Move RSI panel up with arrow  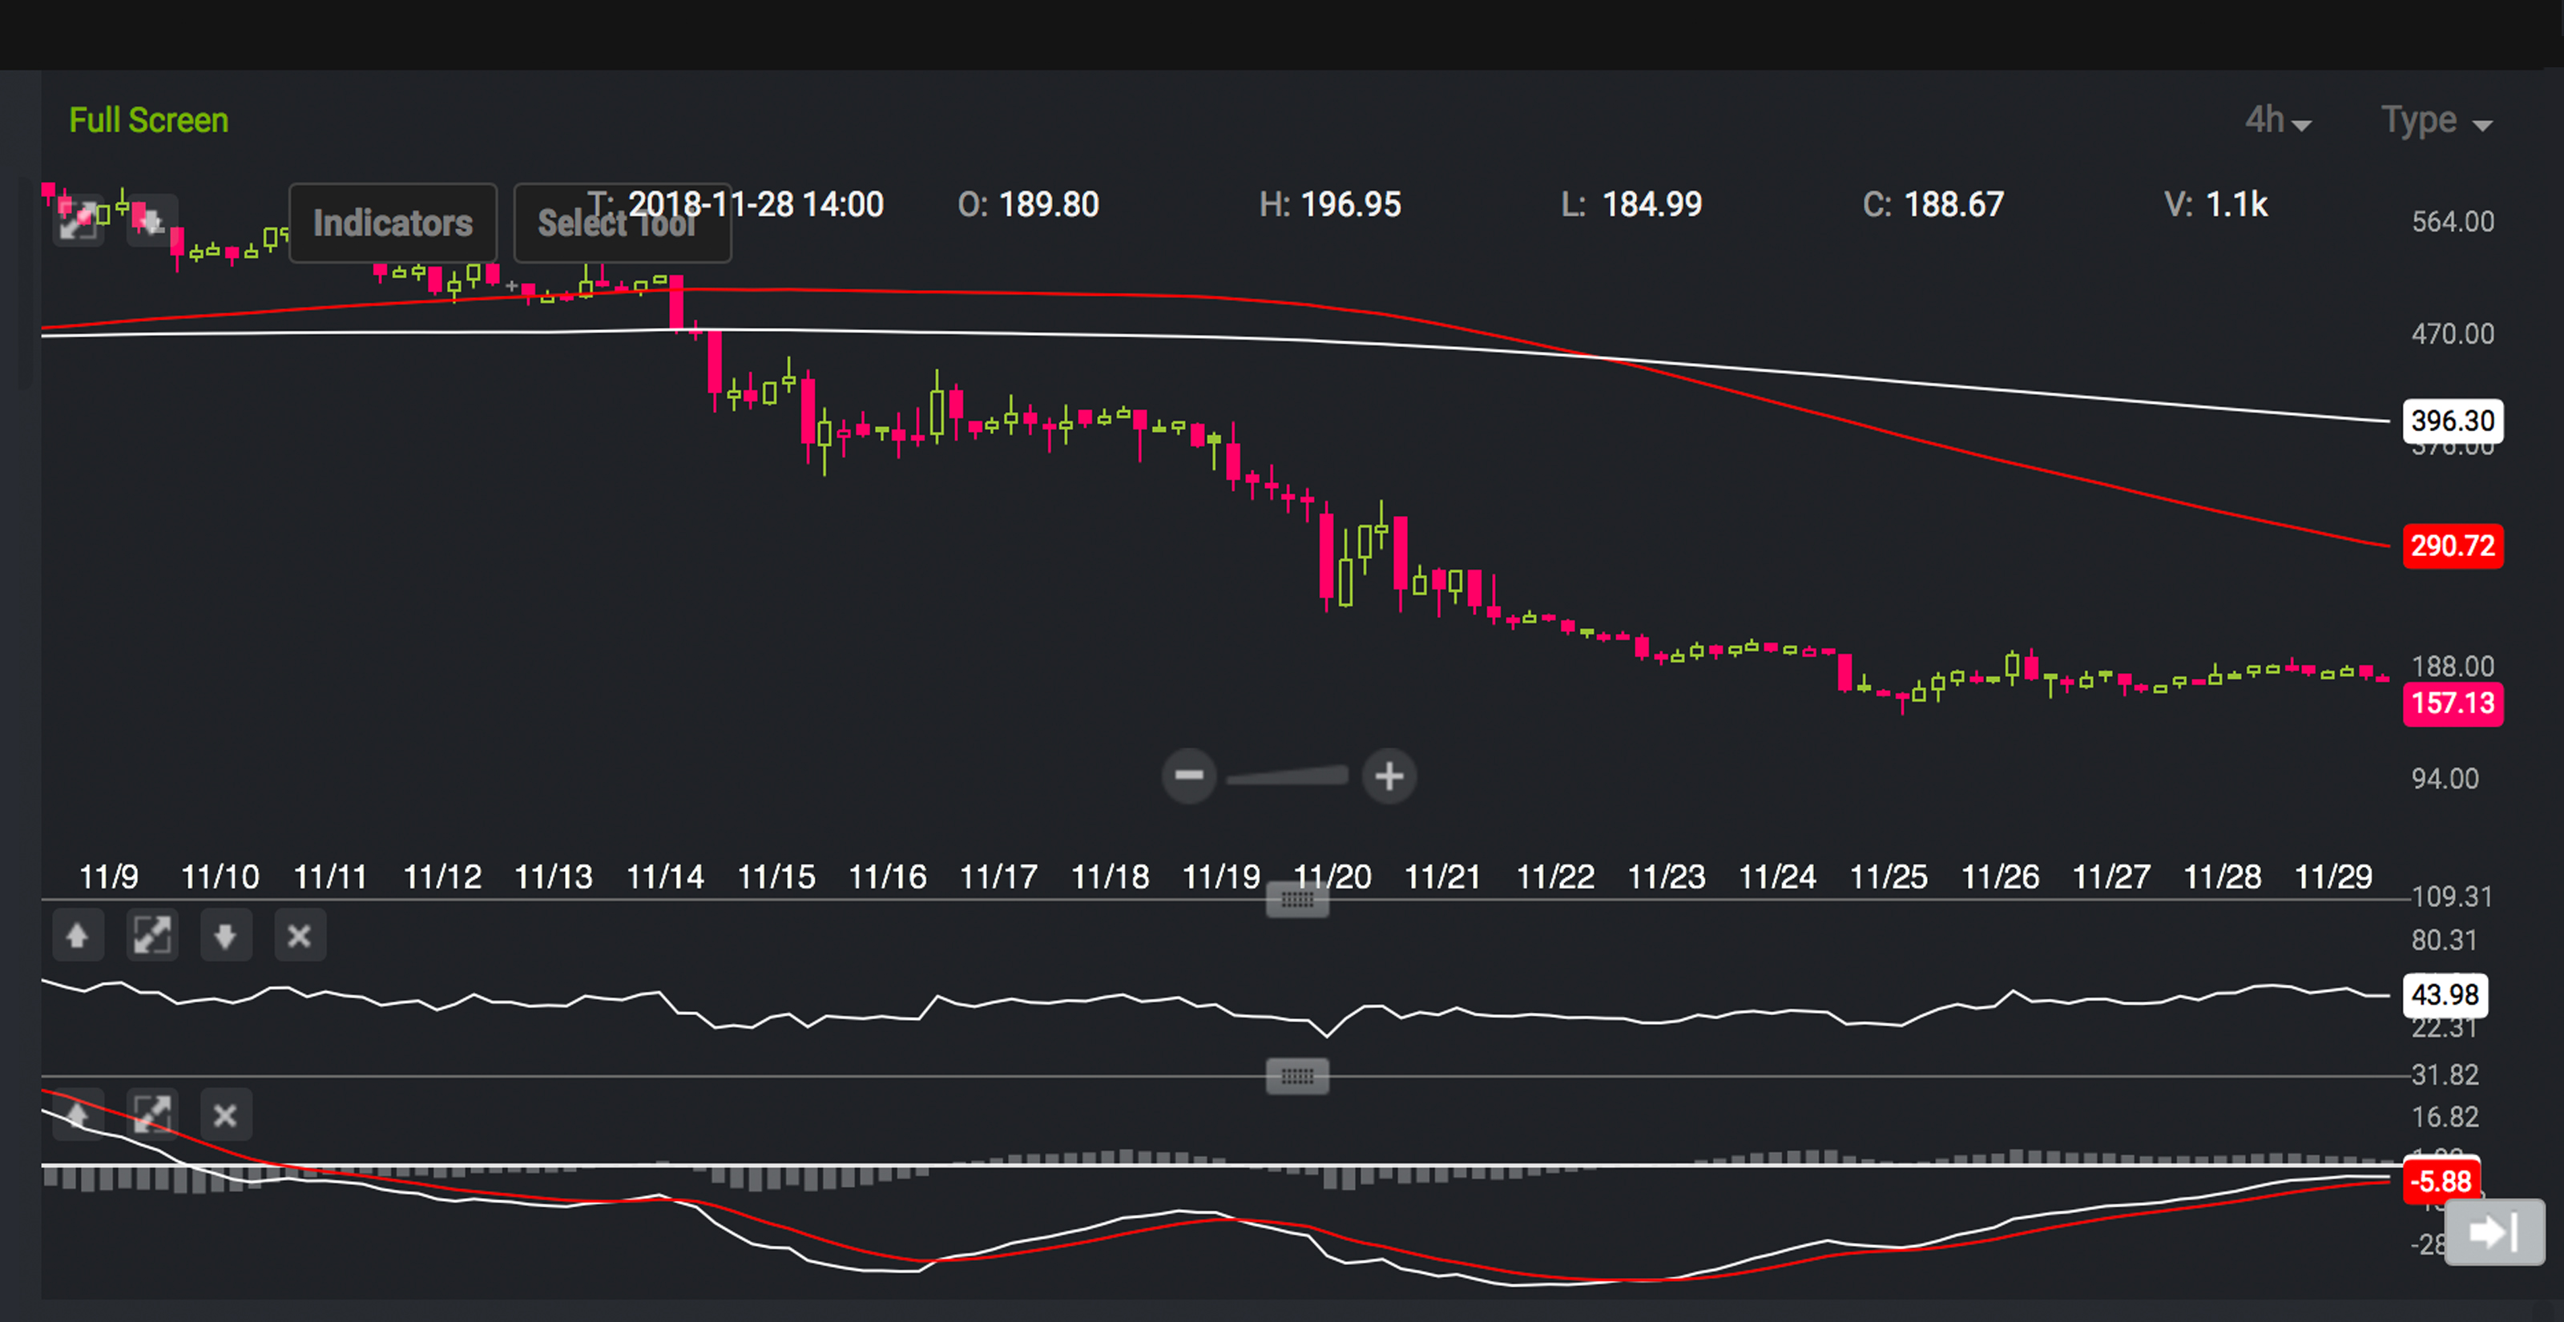pos(78,936)
